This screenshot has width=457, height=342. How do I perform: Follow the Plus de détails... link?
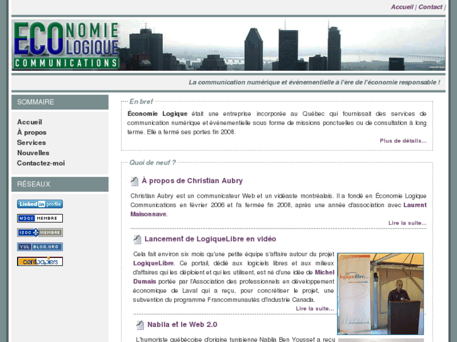click(403, 141)
